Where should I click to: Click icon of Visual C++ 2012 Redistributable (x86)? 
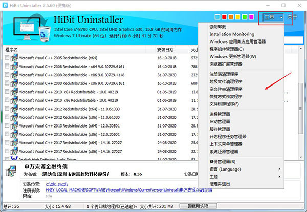point(14,117)
